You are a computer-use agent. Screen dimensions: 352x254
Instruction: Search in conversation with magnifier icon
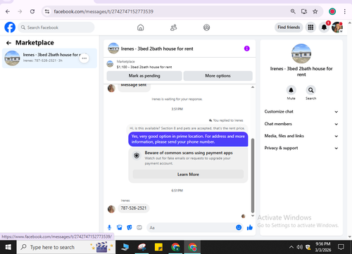point(310,90)
